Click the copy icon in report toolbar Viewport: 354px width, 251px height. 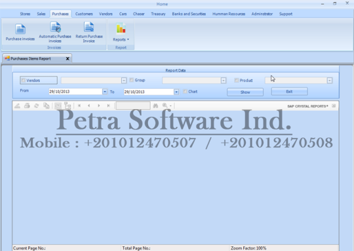click(47, 106)
